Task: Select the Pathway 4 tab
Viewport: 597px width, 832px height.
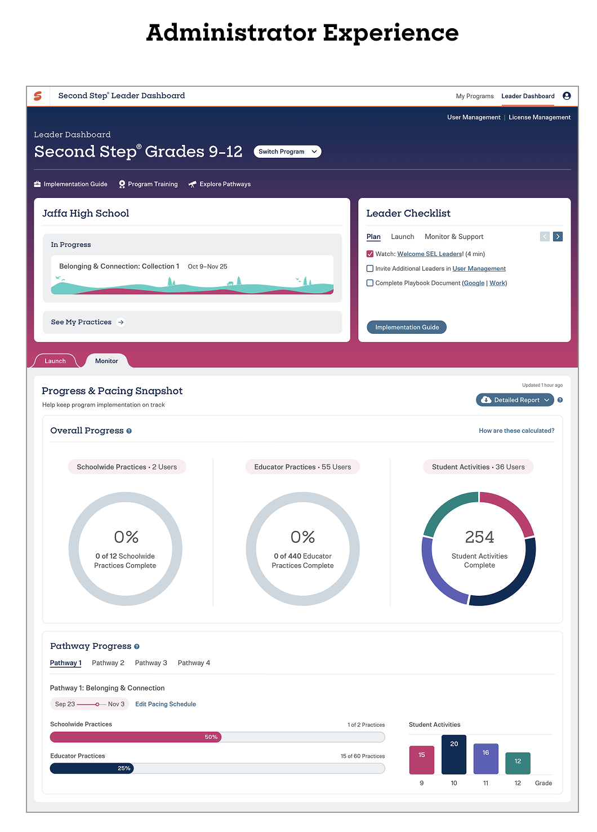Action: [194, 663]
